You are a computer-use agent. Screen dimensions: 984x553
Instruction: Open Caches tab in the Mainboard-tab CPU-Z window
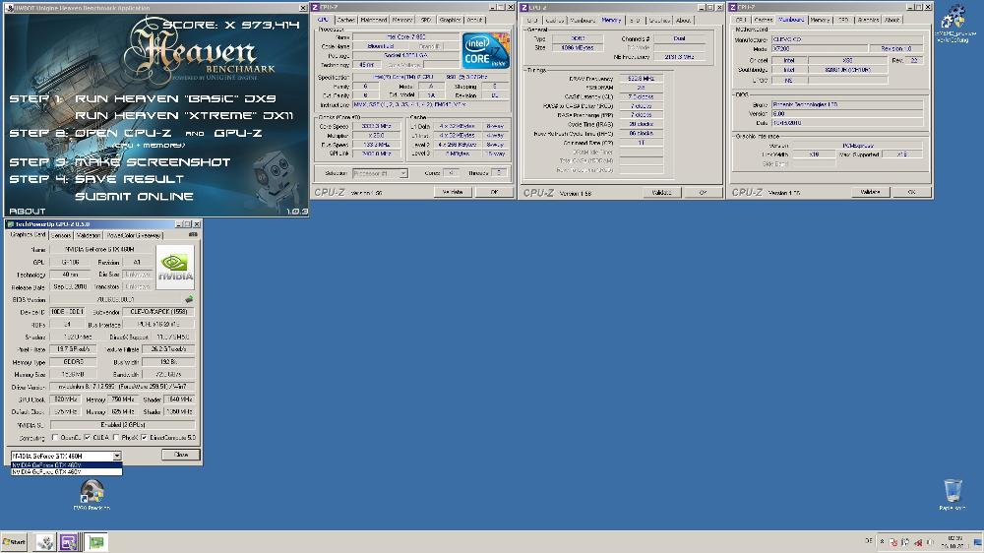click(763, 20)
